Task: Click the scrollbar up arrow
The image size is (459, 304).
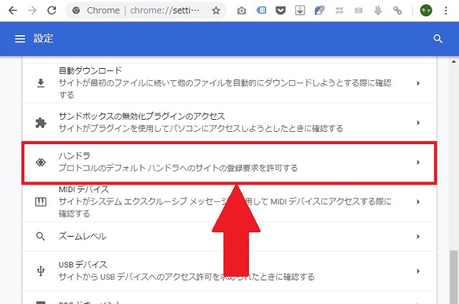Action: click(x=454, y=62)
